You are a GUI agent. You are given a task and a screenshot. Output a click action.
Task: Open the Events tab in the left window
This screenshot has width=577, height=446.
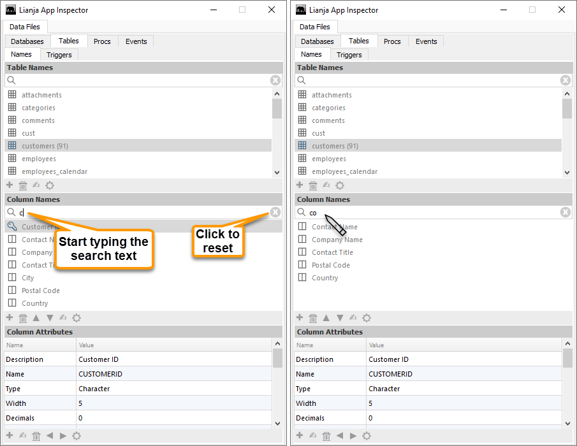136,41
